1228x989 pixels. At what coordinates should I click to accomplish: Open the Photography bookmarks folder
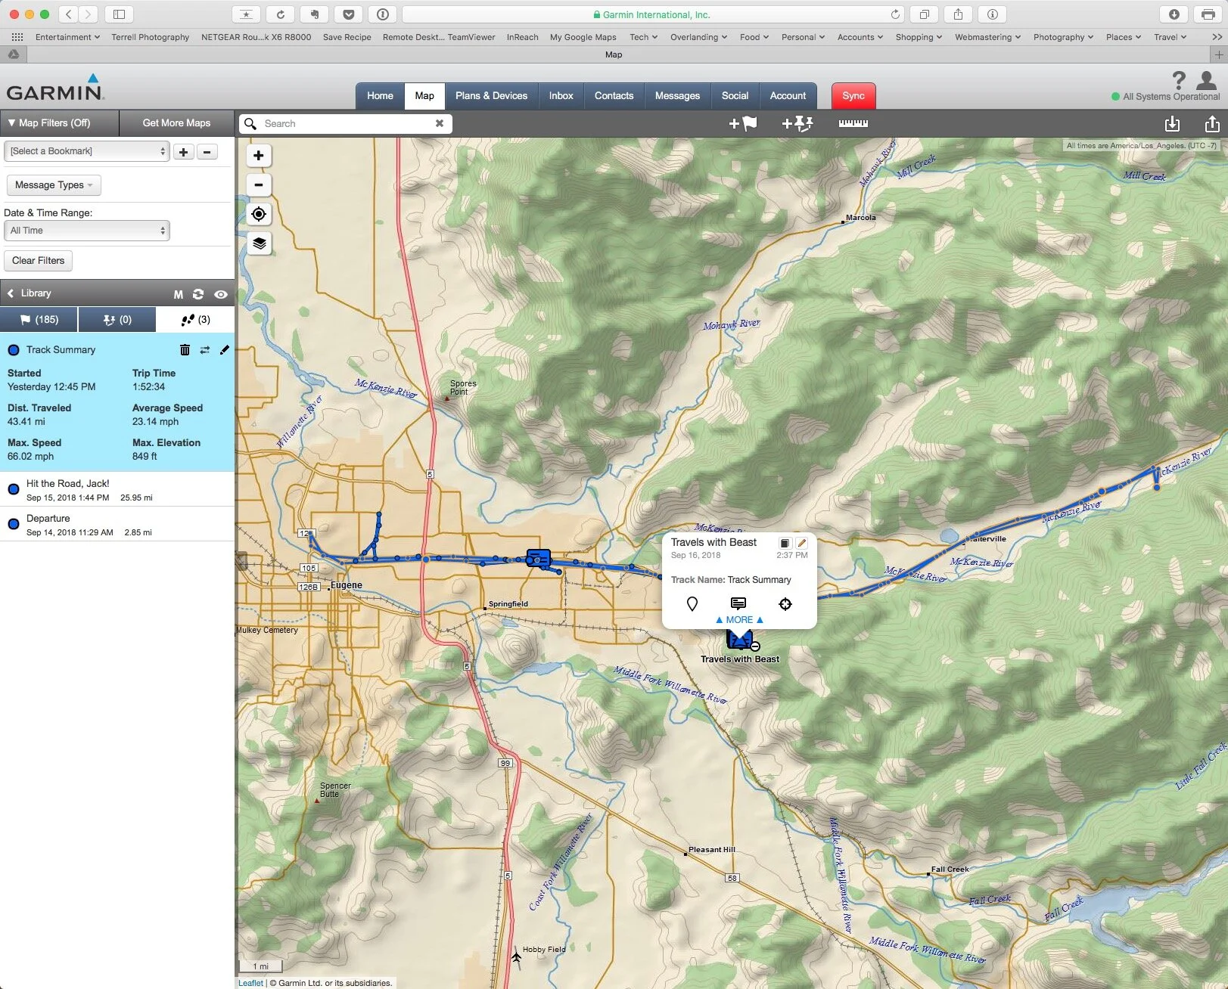1063,37
